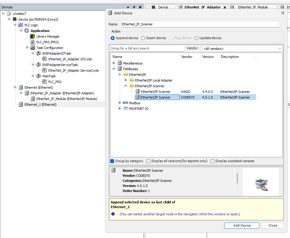Click the WAGO EtherNet/IP Scanner device icon
Image resolution: width=290 pixels, height=238 pixels.
137,92
